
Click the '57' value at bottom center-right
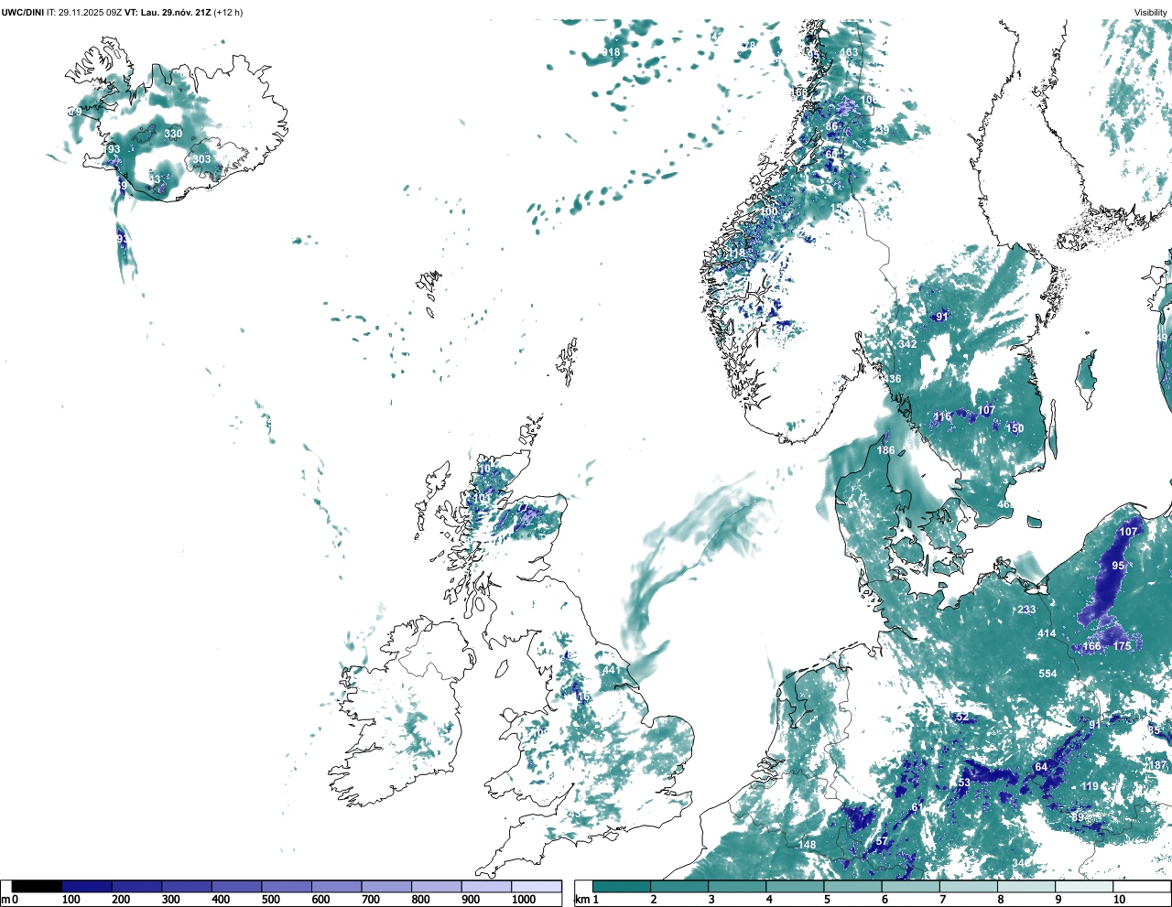coord(882,841)
